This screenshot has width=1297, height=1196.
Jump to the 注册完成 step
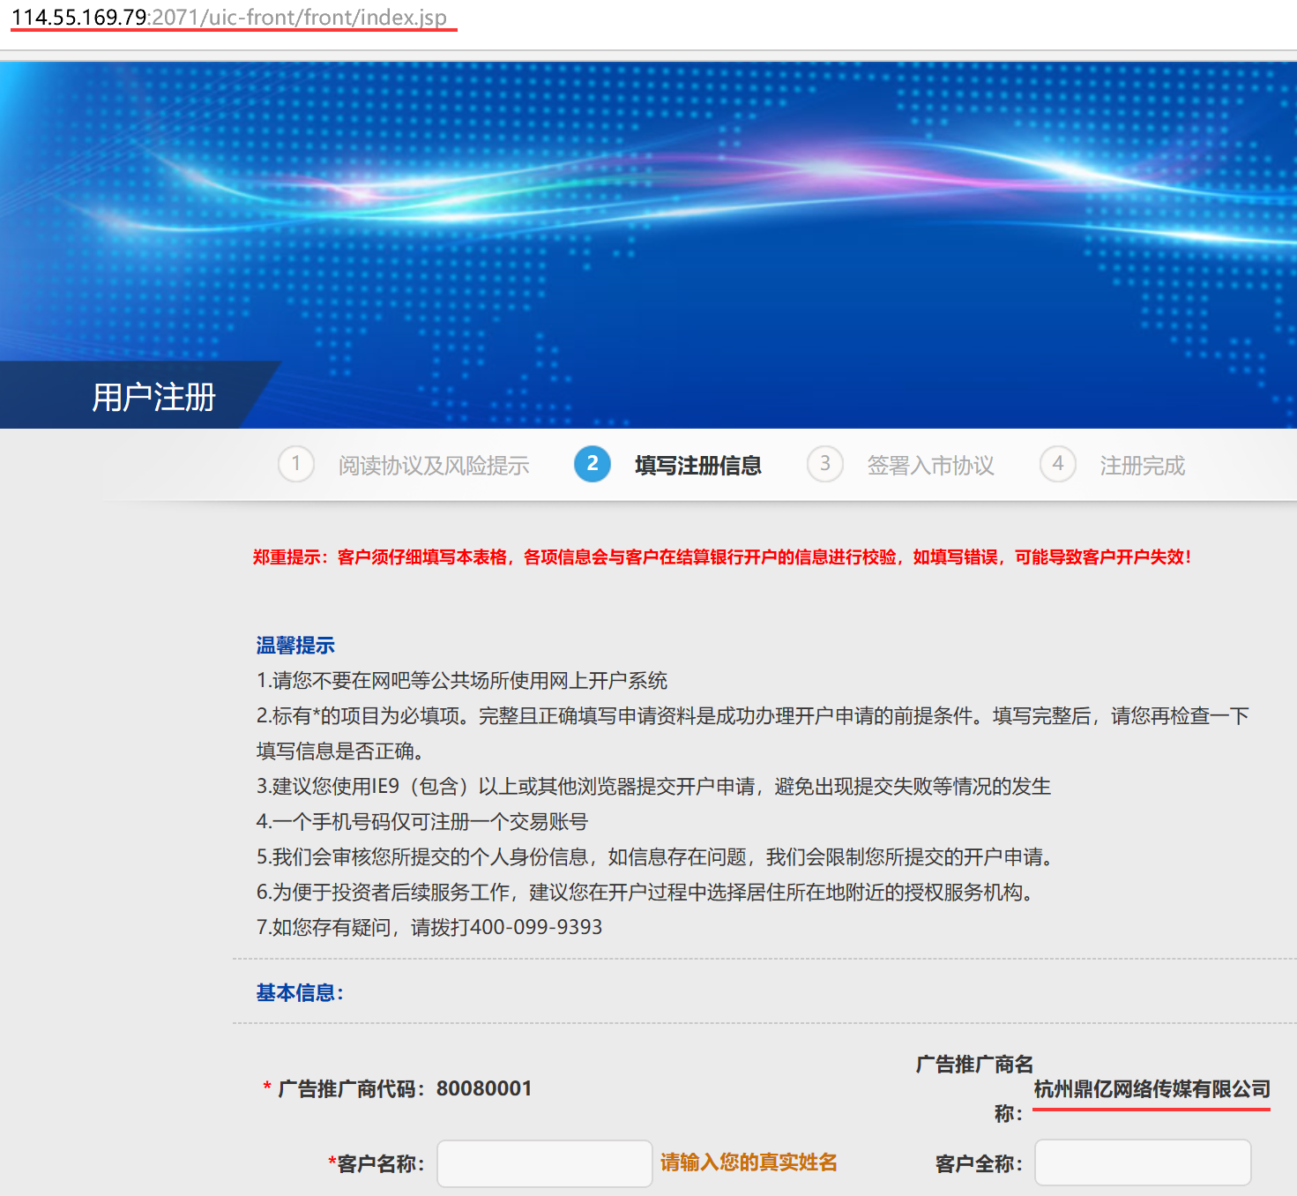1142,466
